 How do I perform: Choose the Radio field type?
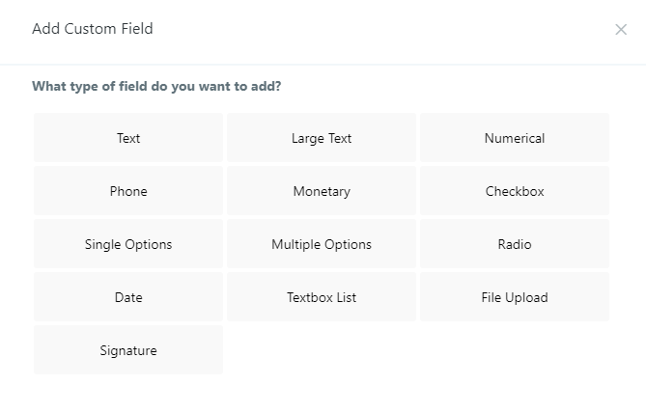coord(515,244)
